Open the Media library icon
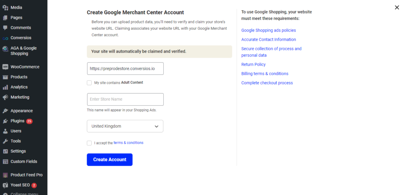This screenshot has width=405, height=195. (5, 8)
